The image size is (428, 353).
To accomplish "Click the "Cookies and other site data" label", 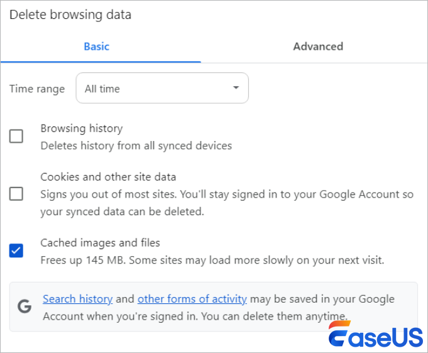I will coord(108,177).
